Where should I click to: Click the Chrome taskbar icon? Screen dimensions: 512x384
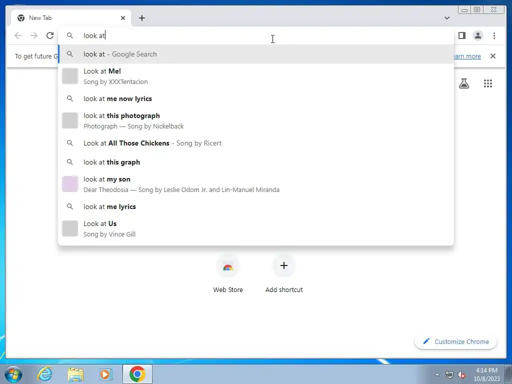tap(137, 374)
